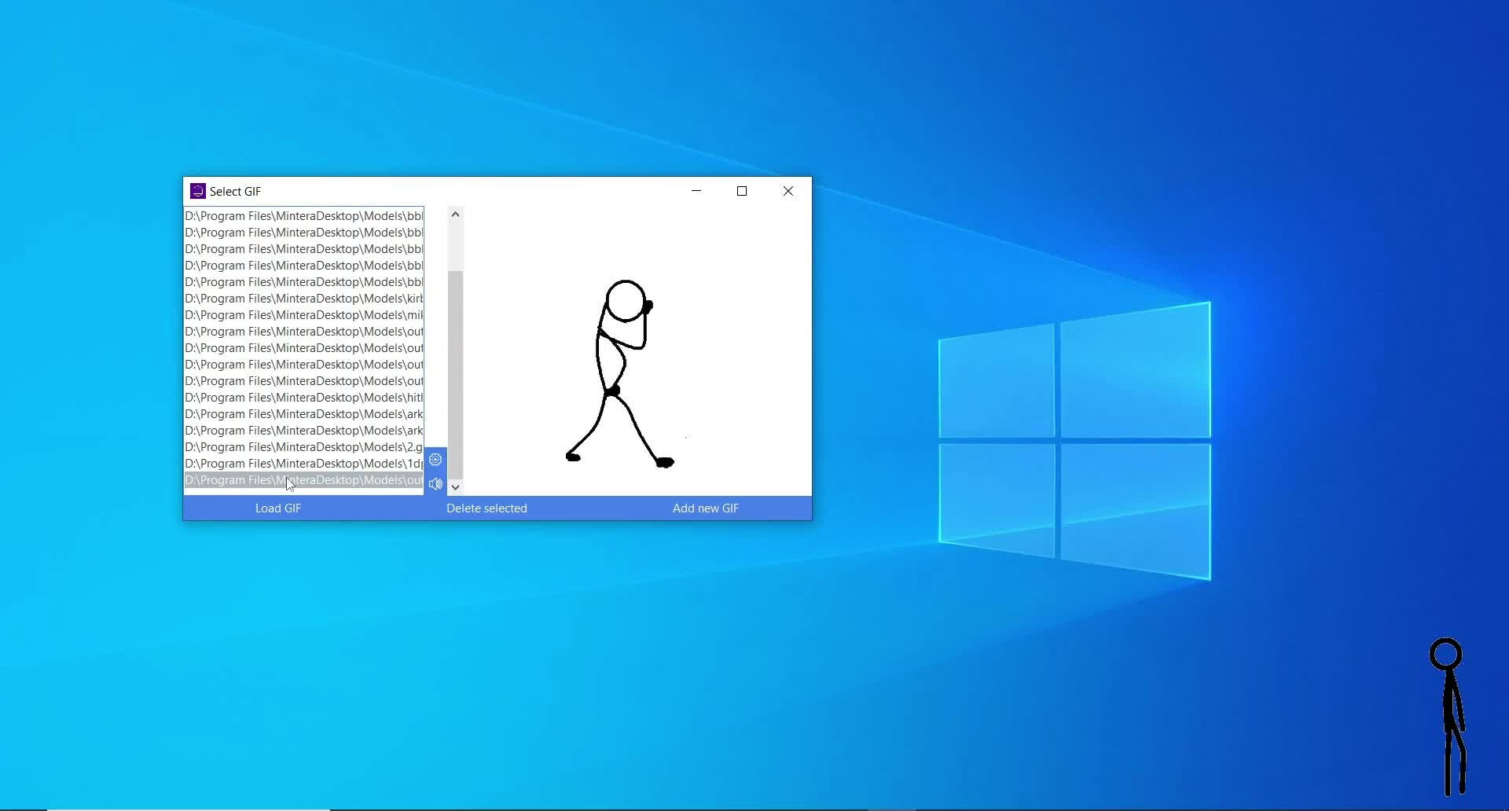Select the topmost Models\bbl entry
Screen dimensions: 1509x811
click(x=303, y=216)
